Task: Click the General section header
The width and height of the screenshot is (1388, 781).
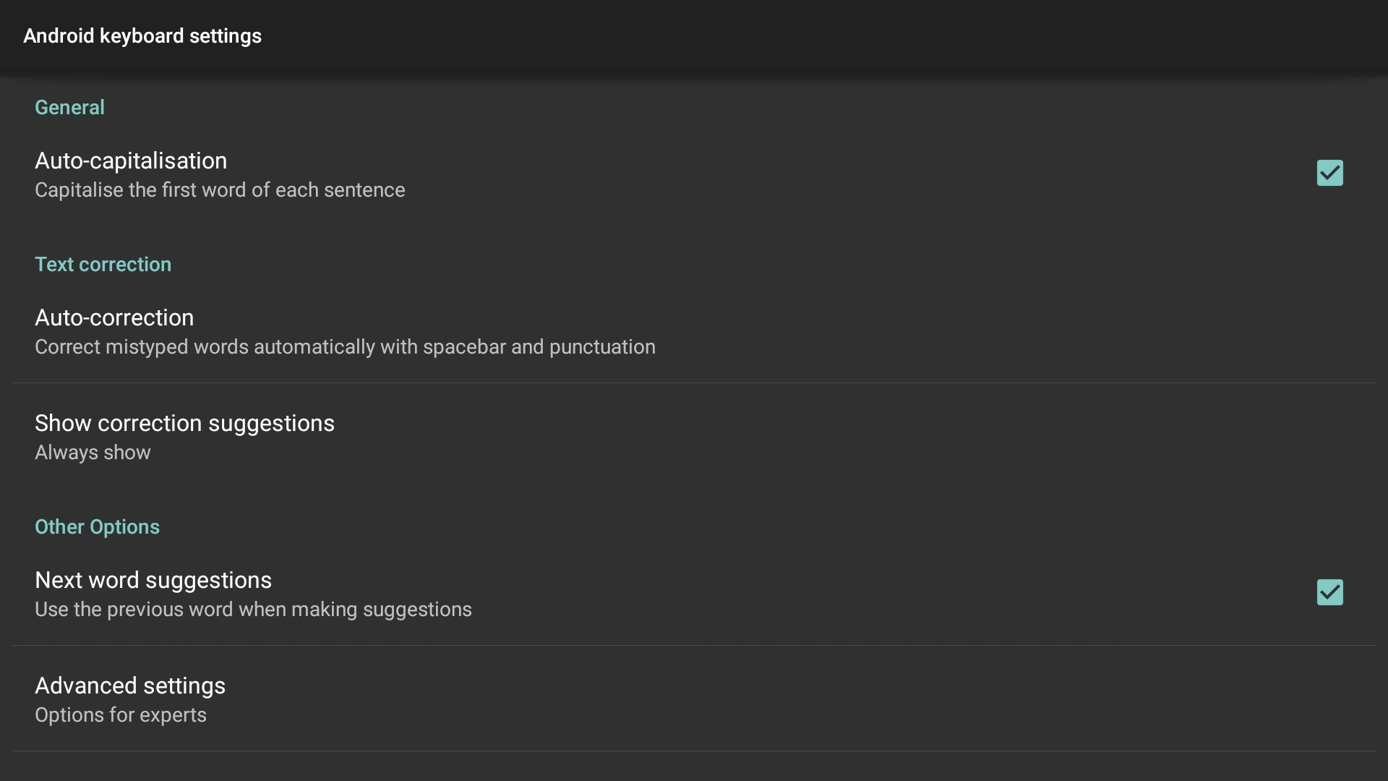Action: 69,108
